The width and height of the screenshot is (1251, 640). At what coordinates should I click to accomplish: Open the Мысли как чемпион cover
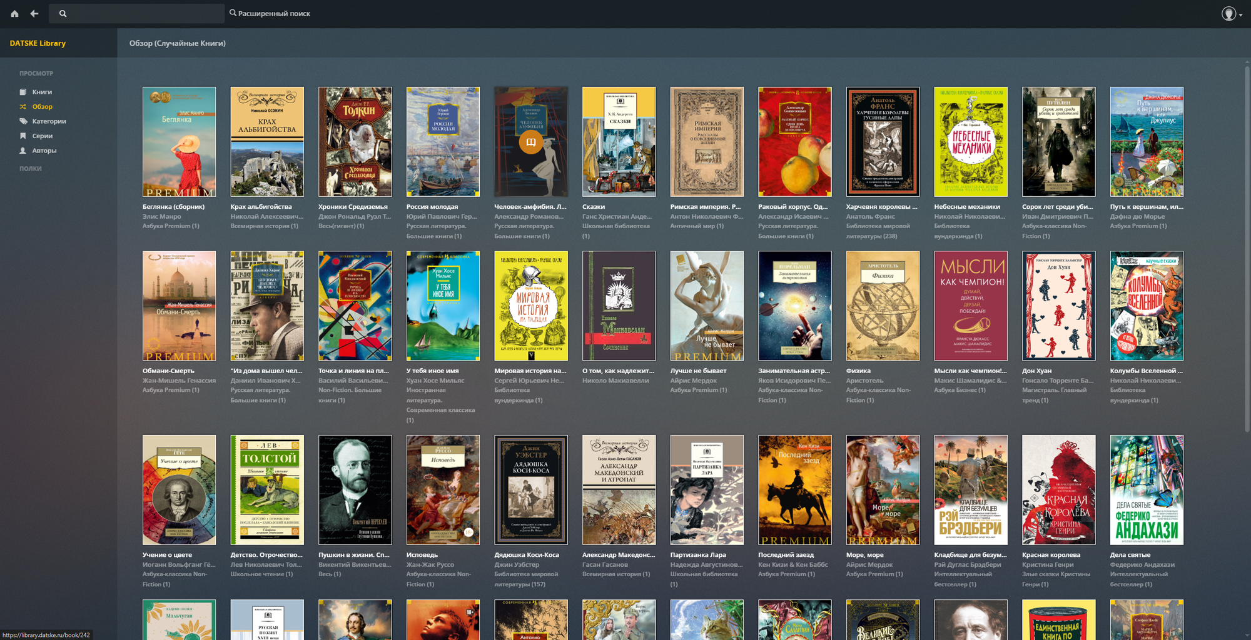tap(971, 306)
